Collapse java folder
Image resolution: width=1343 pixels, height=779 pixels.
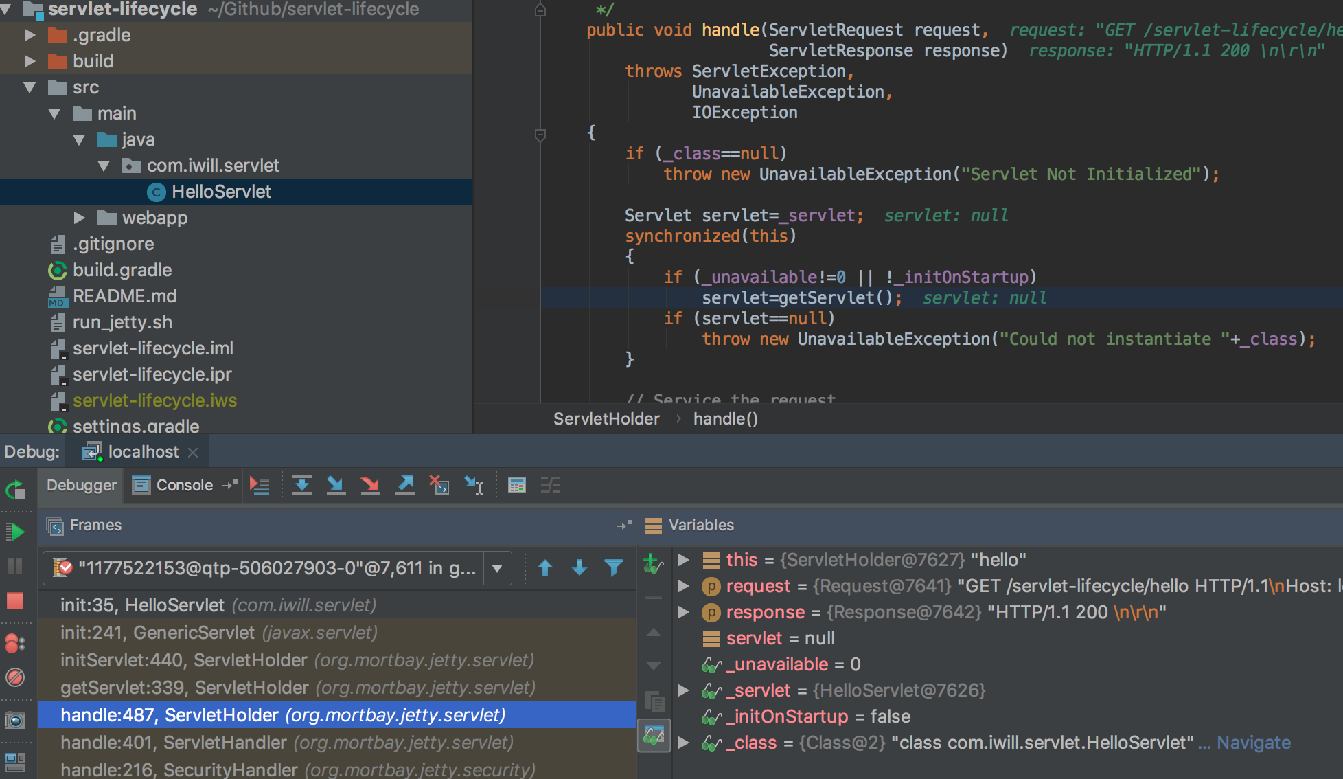click(80, 139)
